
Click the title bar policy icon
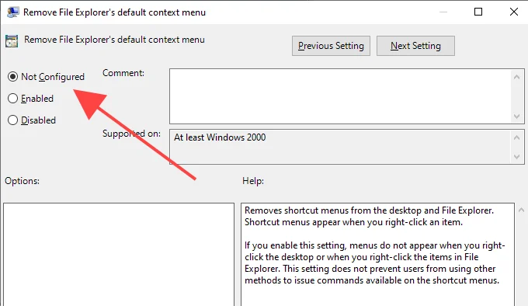coord(12,12)
